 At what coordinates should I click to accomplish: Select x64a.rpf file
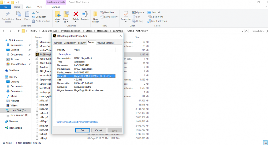(x=44, y=100)
